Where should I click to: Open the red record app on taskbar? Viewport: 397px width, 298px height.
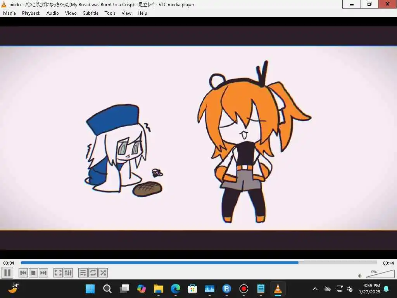pos(243,289)
